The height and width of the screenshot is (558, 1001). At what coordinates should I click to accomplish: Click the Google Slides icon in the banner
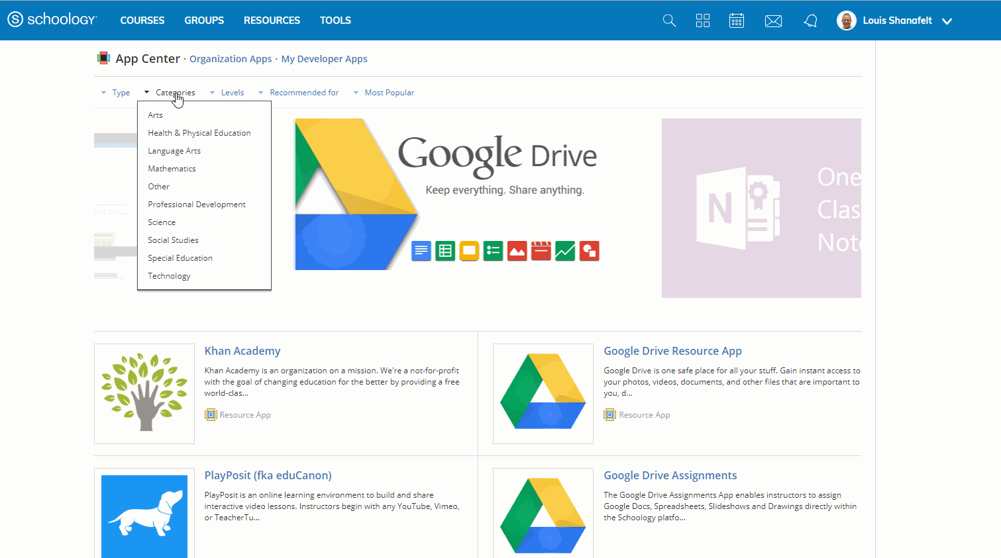469,251
